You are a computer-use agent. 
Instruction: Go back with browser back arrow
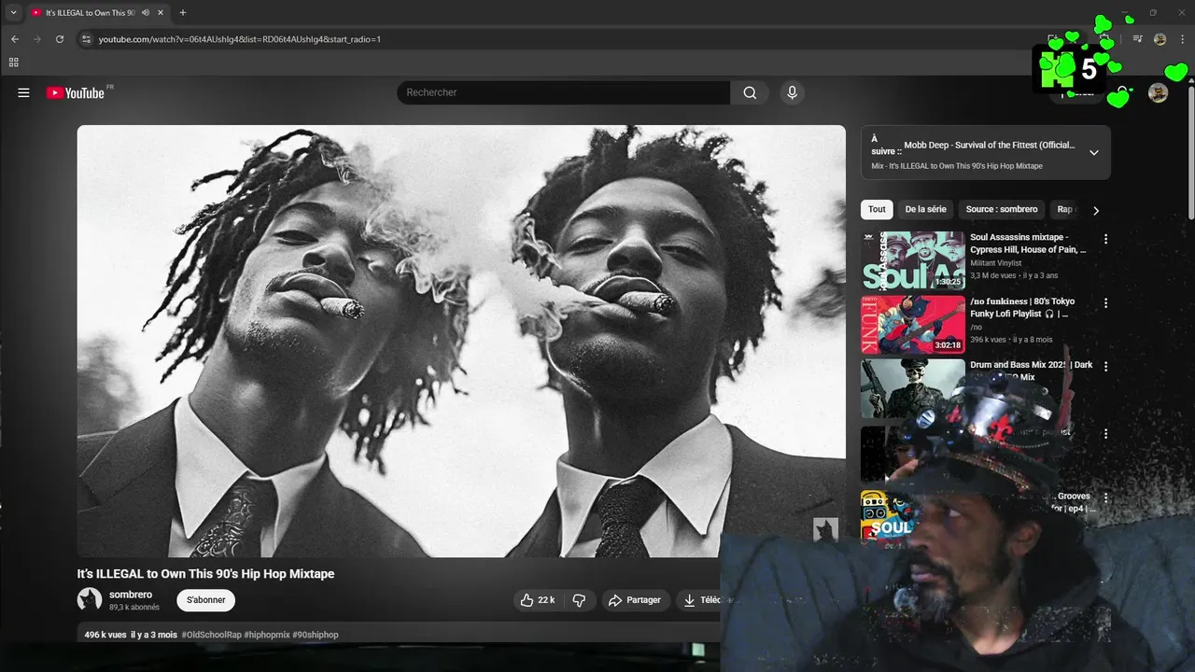point(14,39)
